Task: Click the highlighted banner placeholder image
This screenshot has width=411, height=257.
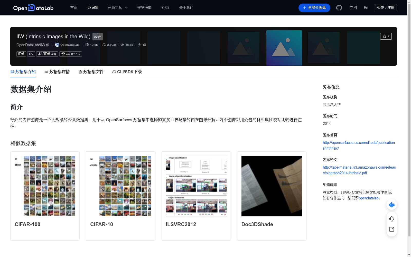Action: click(x=284, y=48)
